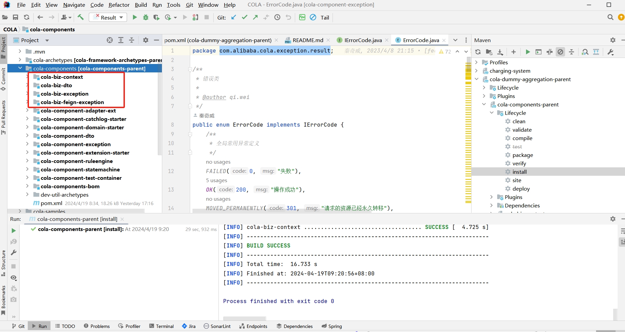Click Expand All icon in Project panel
Image resolution: width=625 pixels, height=332 pixels.
point(121,40)
